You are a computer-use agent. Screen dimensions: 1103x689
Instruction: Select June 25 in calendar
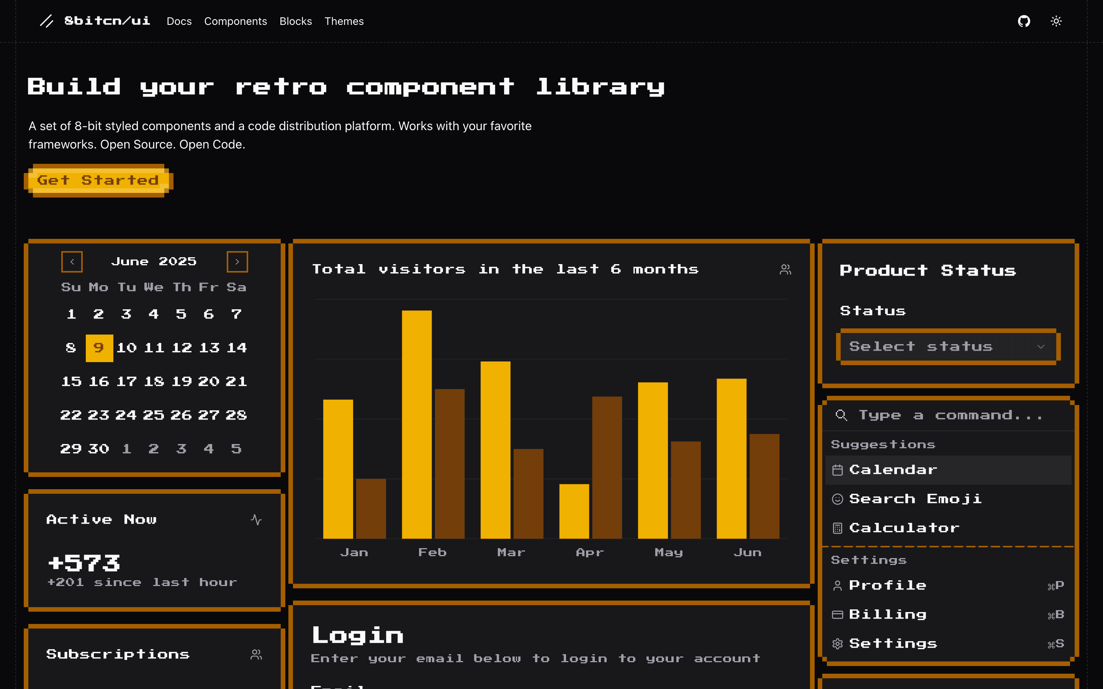coord(154,416)
